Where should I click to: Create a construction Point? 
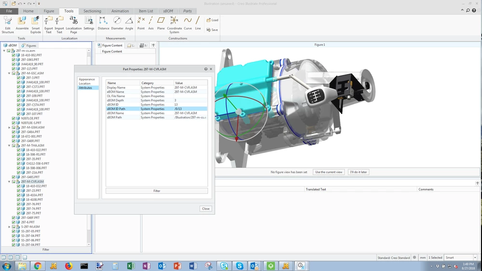click(141, 23)
